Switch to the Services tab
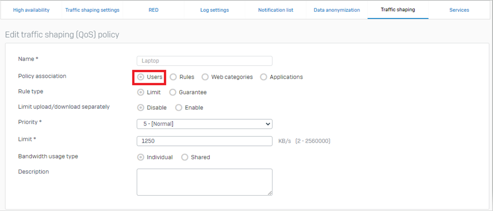 (459, 10)
